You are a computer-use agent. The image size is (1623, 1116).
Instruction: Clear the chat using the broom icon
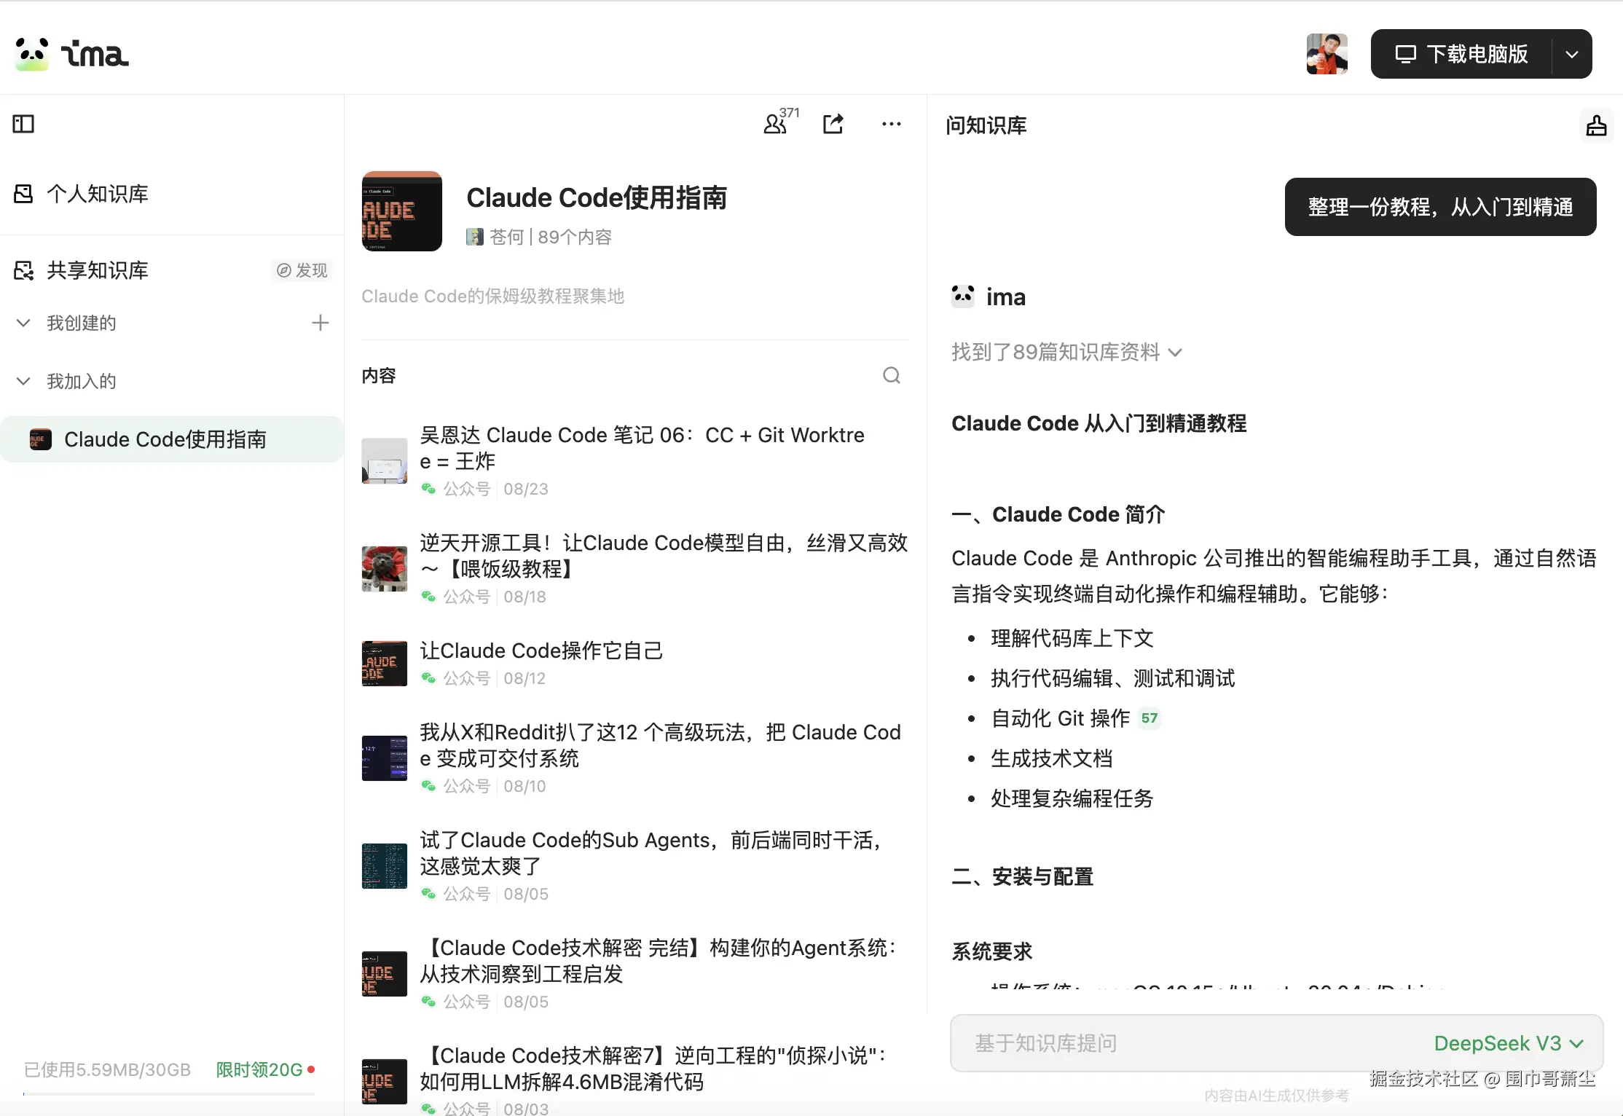click(1596, 125)
